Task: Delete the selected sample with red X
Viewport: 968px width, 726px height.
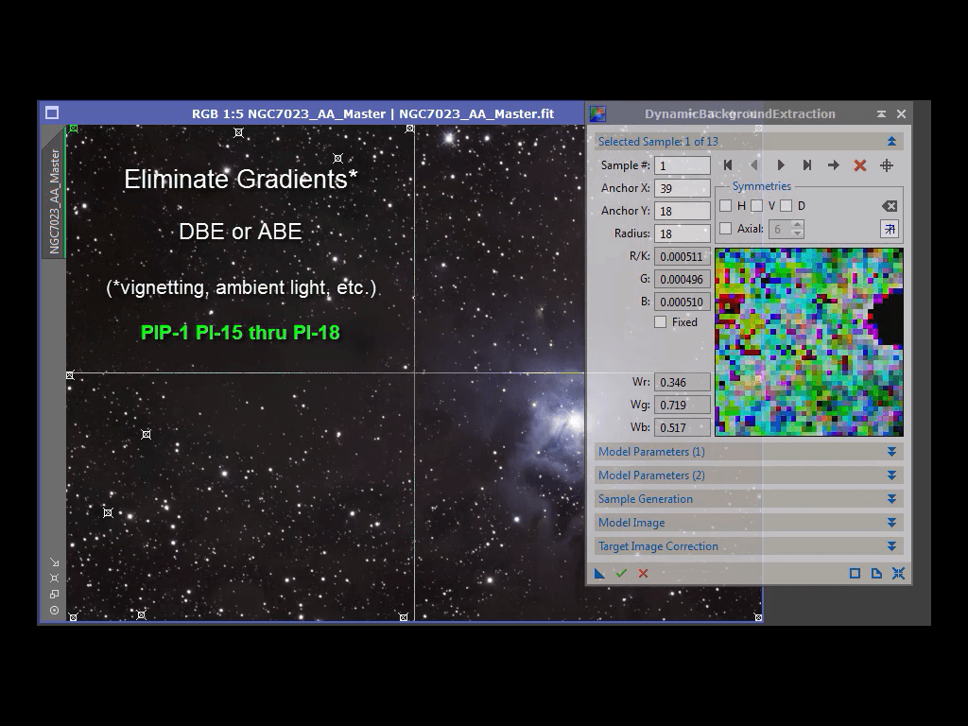Action: 860,165
